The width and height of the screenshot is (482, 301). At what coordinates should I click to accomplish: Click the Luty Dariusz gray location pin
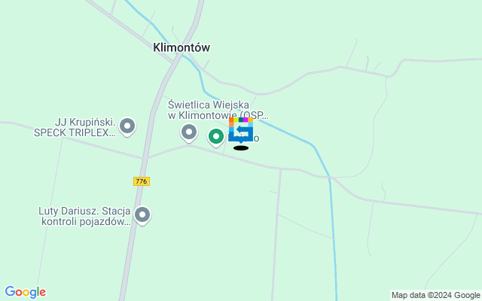pos(142,216)
